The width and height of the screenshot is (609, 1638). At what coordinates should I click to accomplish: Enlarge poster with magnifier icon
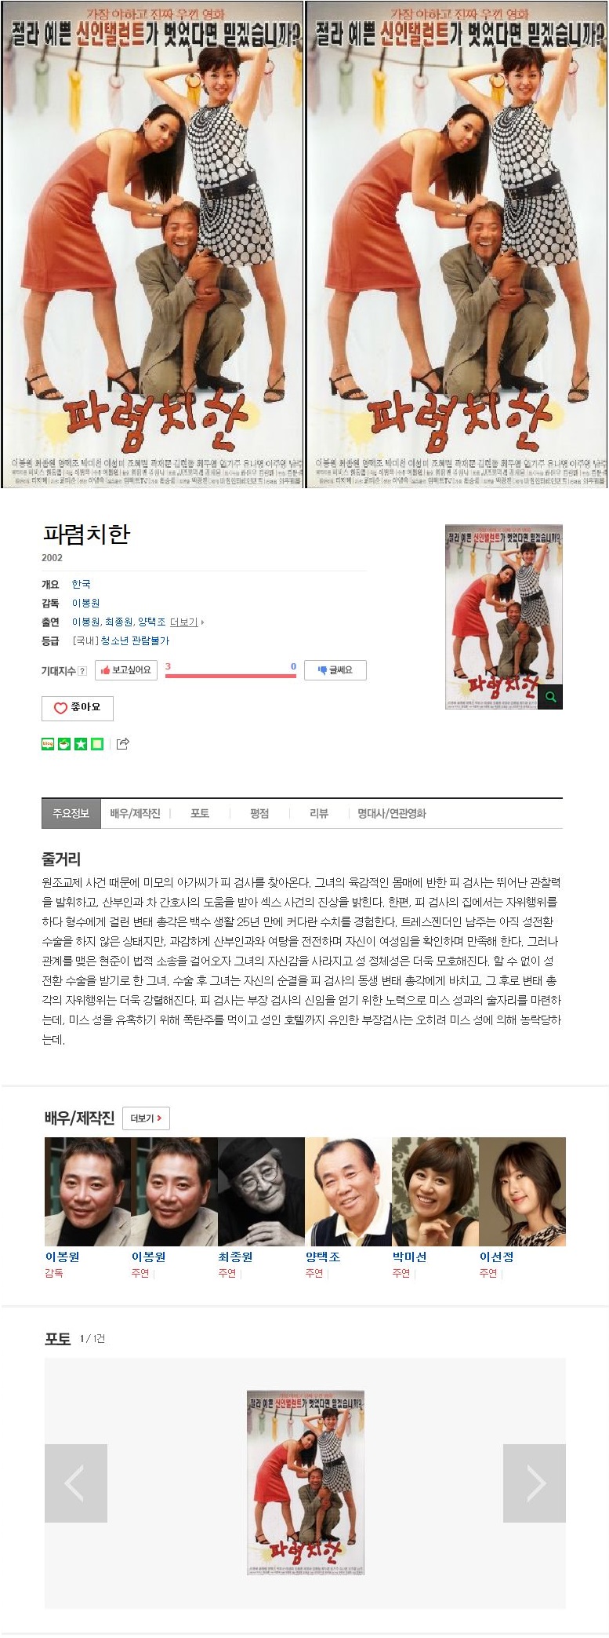click(551, 697)
